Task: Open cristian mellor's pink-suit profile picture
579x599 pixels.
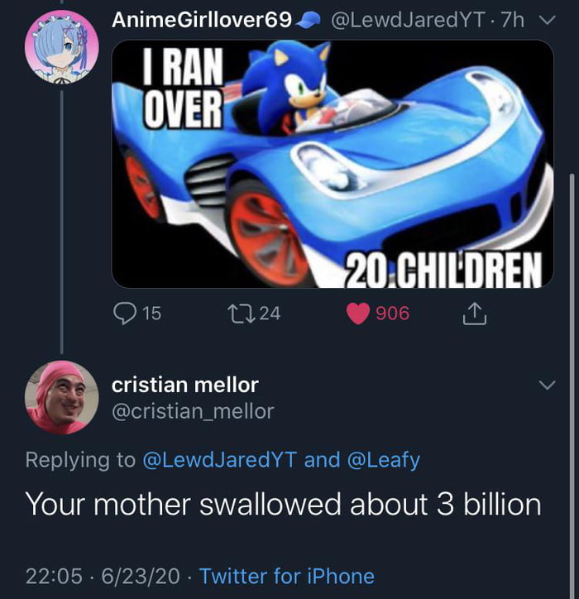Action: pyautogui.click(x=62, y=397)
